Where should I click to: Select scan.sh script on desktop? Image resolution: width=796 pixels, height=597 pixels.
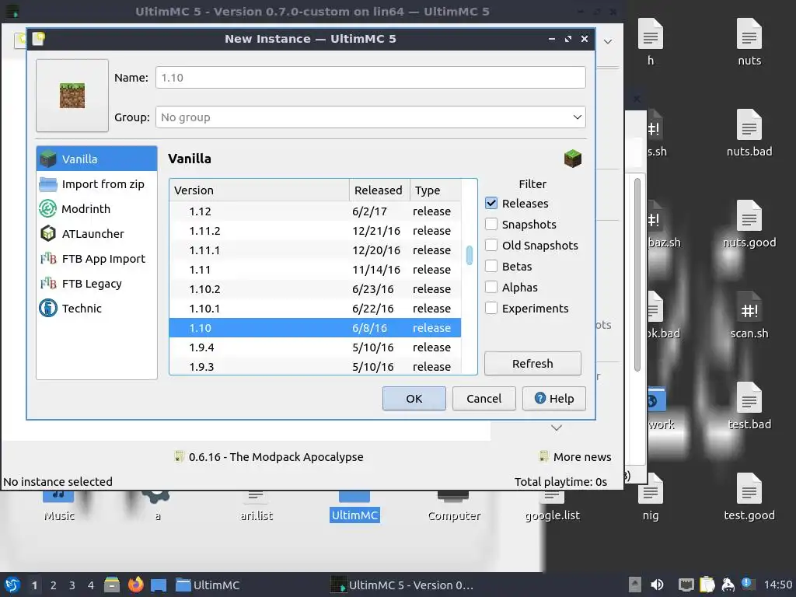[x=749, y=316]
